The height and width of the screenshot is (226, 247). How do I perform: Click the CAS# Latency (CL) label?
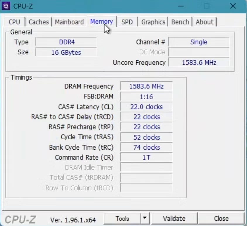point(86,107)
